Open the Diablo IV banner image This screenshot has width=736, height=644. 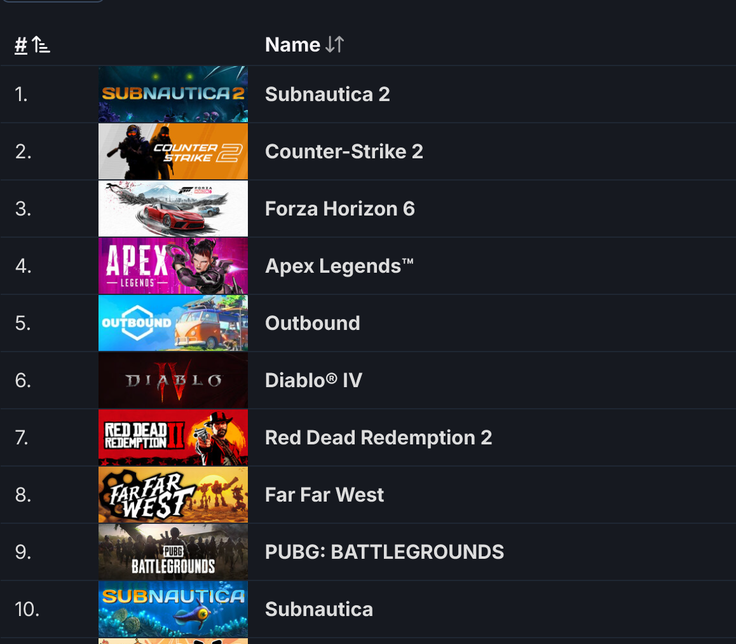(174, 381)
